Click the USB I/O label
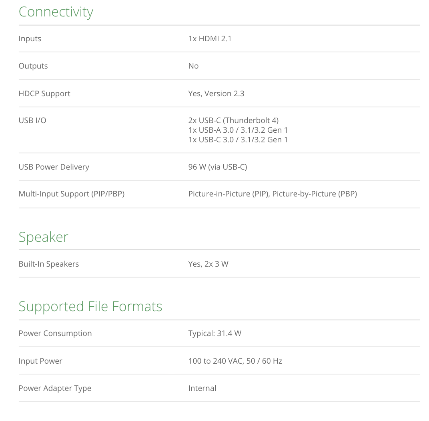This screenshot has width=429, height=421. [x=32, y=120]
